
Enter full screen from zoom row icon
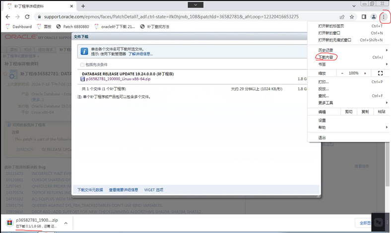pos(380,73)
